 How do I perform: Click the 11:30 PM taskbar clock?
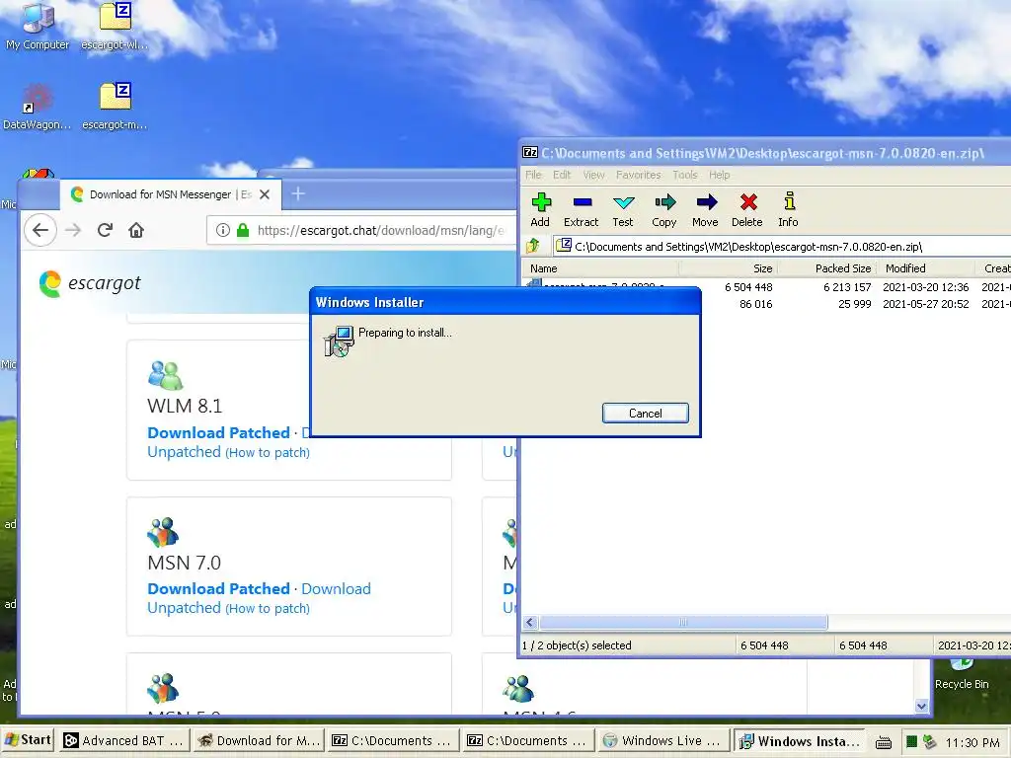972,742
